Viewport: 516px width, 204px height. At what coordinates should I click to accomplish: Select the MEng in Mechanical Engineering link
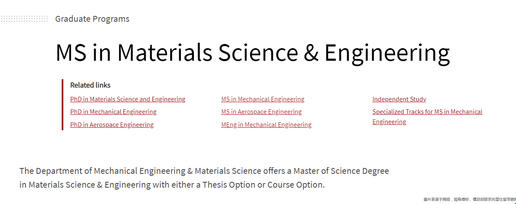(266, 125)
